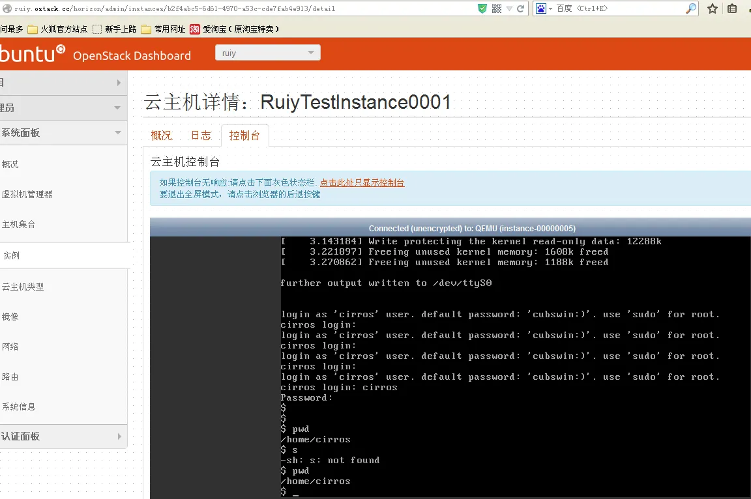Bookmark this page with the star icon
The image size is (751, 499).
point(713,8)
